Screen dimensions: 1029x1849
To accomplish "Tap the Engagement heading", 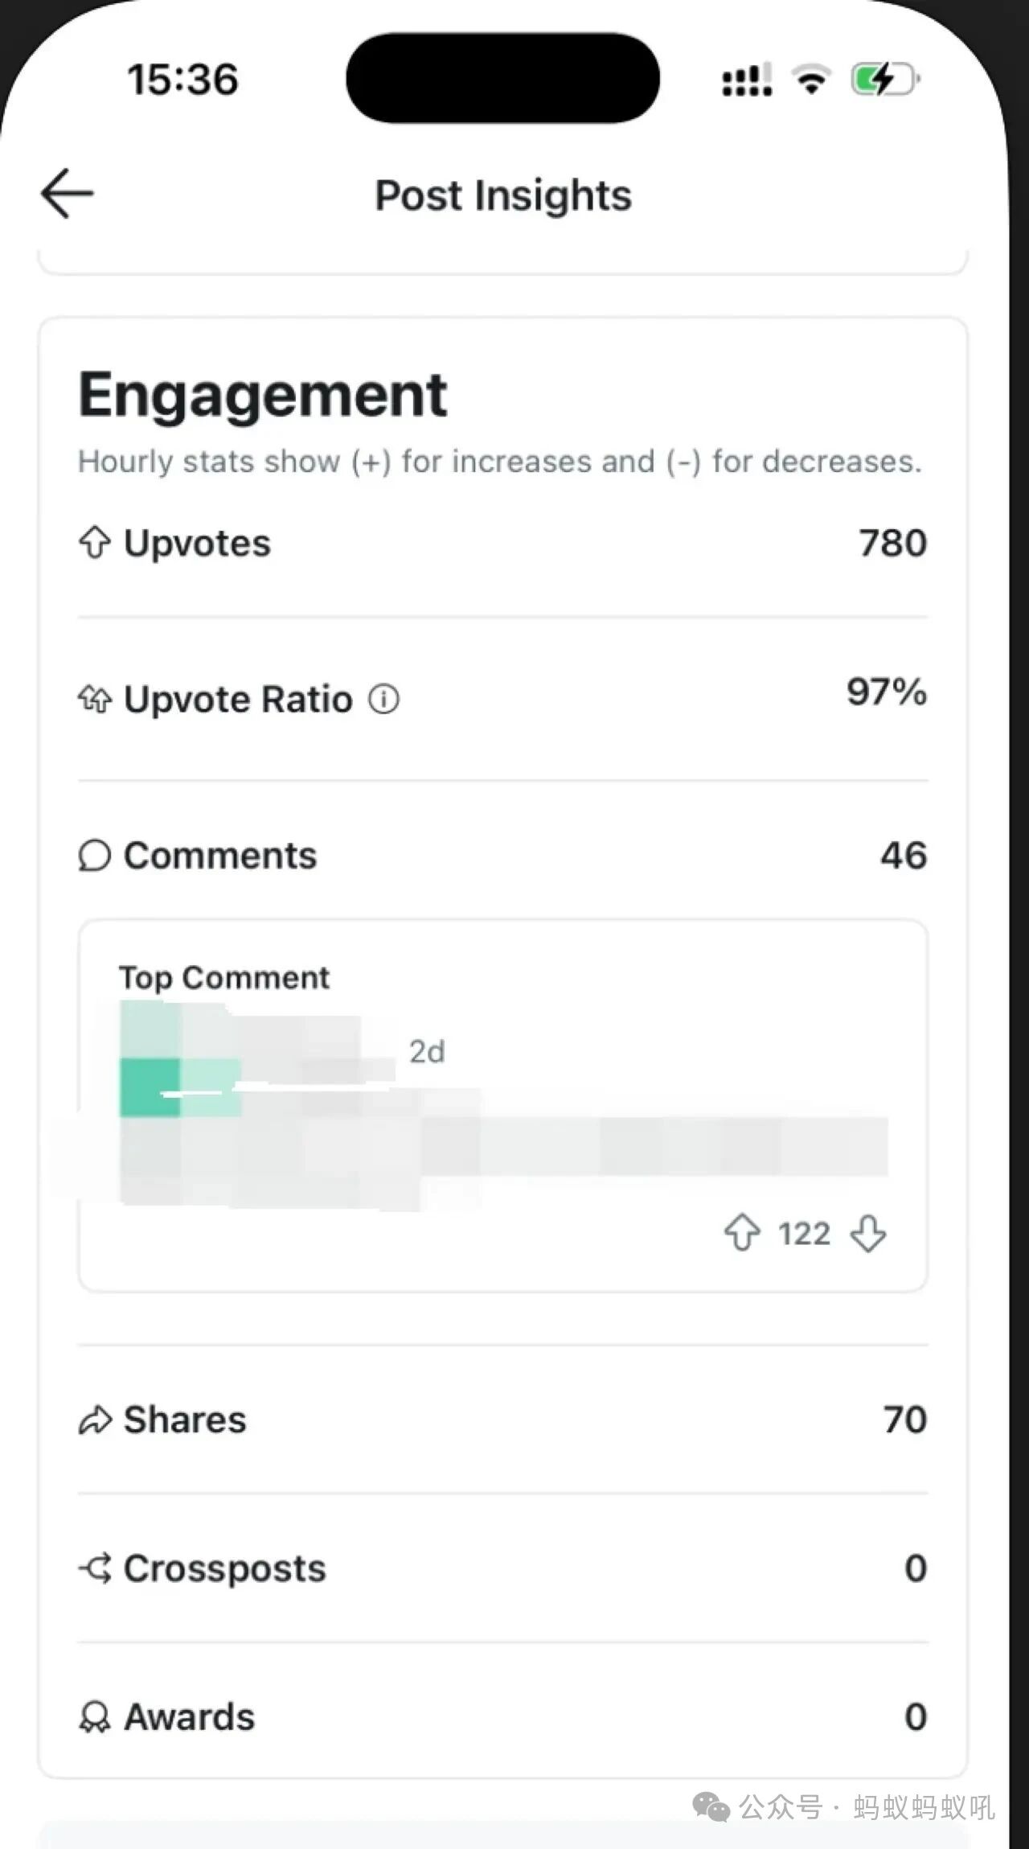I will pyautogui.click(x=262, y=395).
